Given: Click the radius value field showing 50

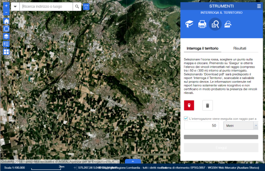Looking at the screenshot, I should tap(202, 125).
